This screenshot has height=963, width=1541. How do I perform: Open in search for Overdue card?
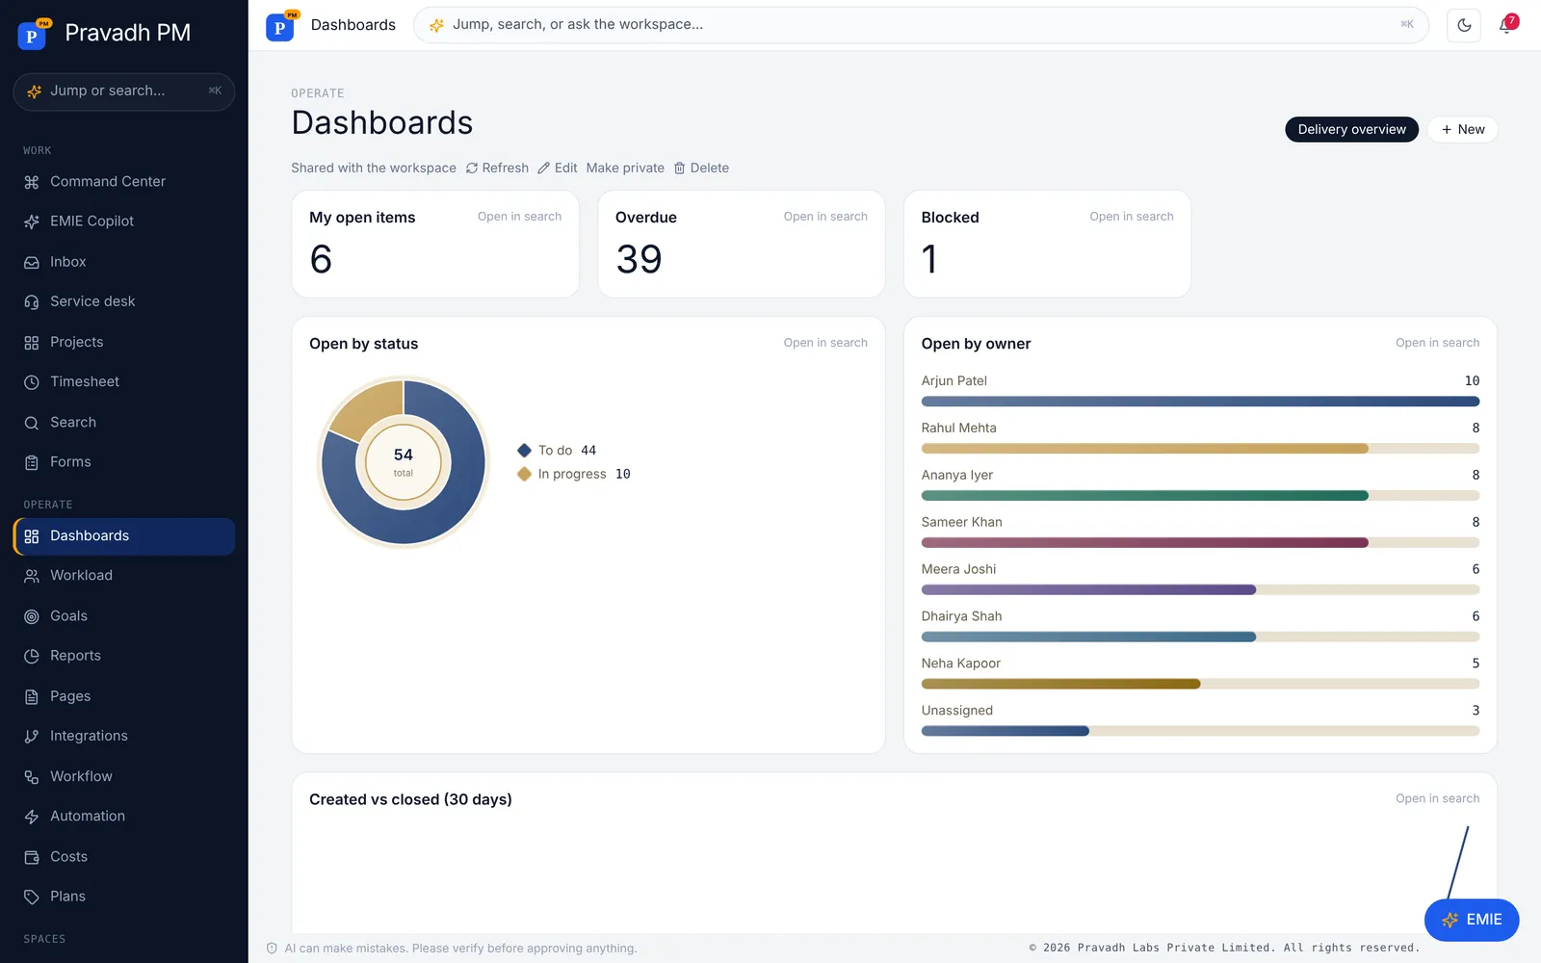[825, 217]
